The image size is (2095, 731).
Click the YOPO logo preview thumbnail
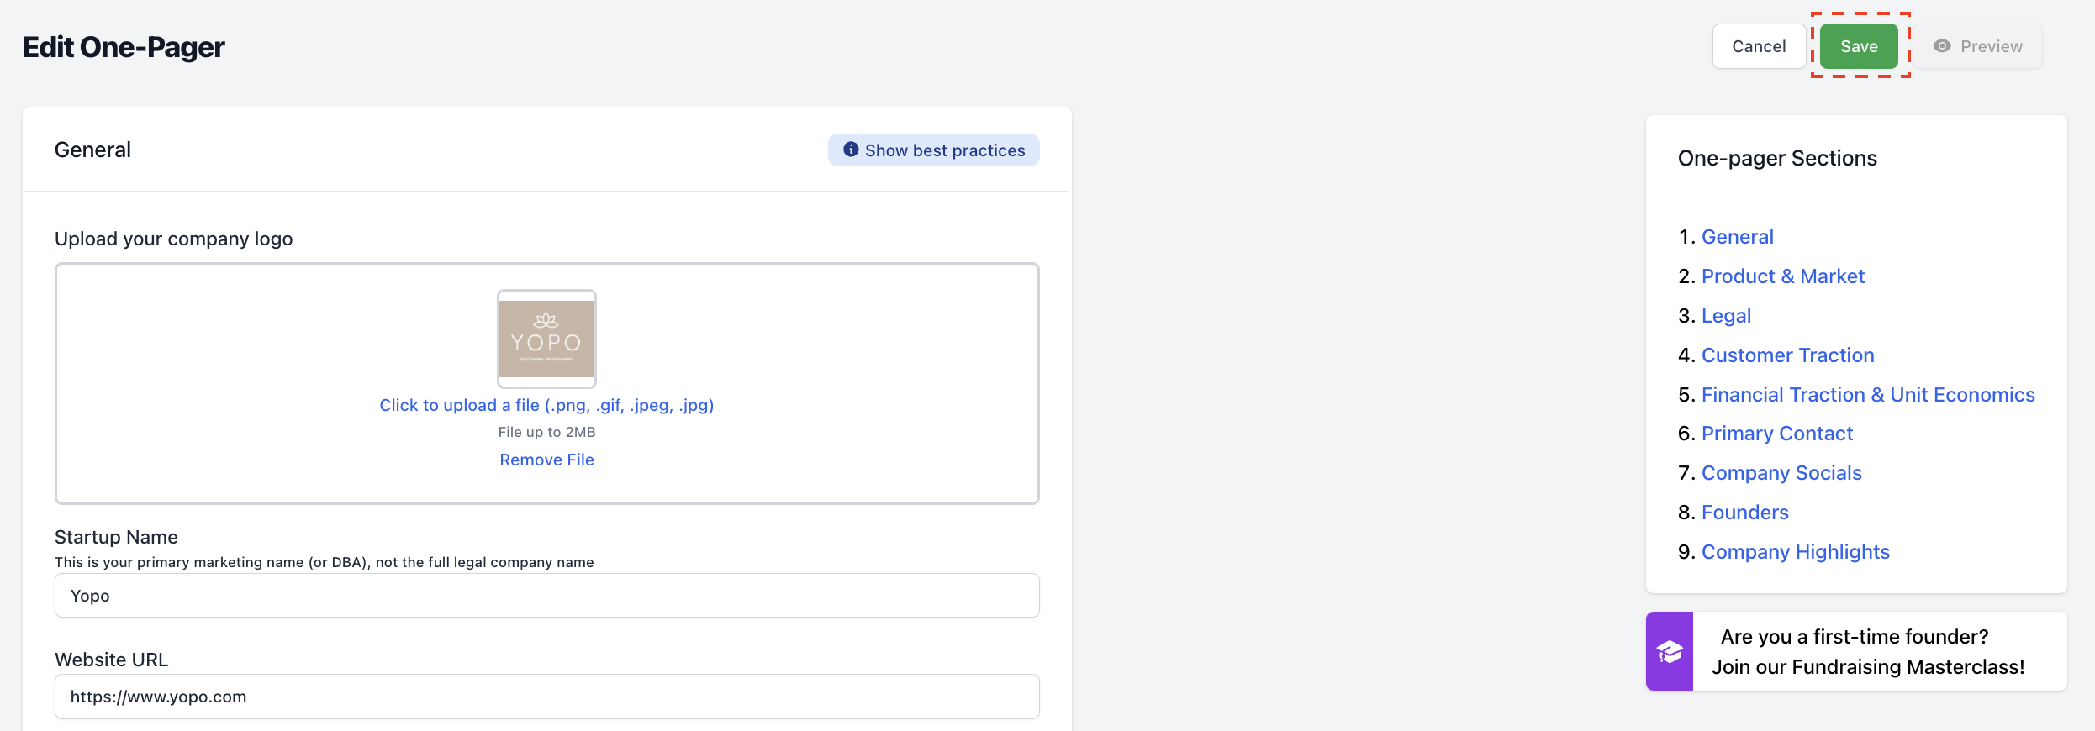pyautogui.click(x=546, y=339)
